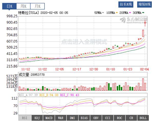Switch to the 周K weekly tab
This screenshot has height=123, width=152.
click(23, 6)
